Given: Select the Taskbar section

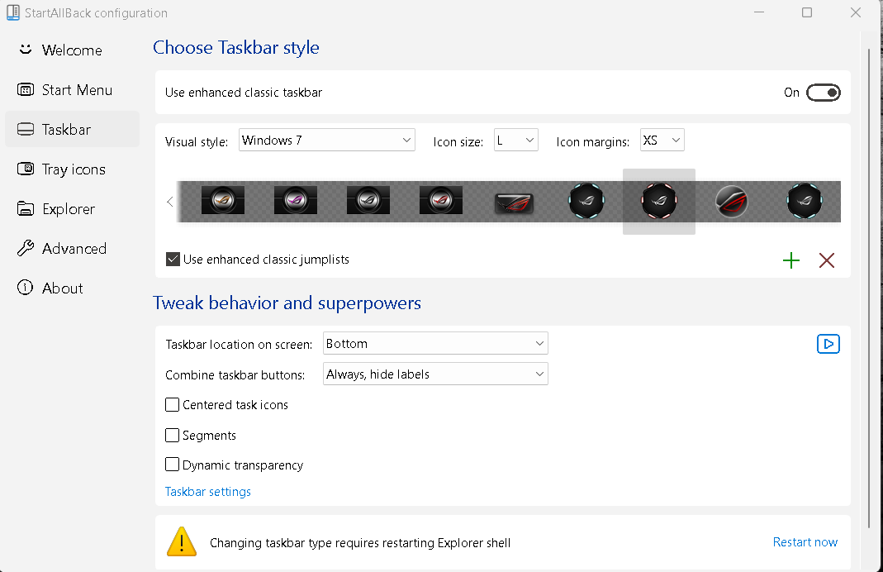Looking at the screenshot, I should point(72,129).
